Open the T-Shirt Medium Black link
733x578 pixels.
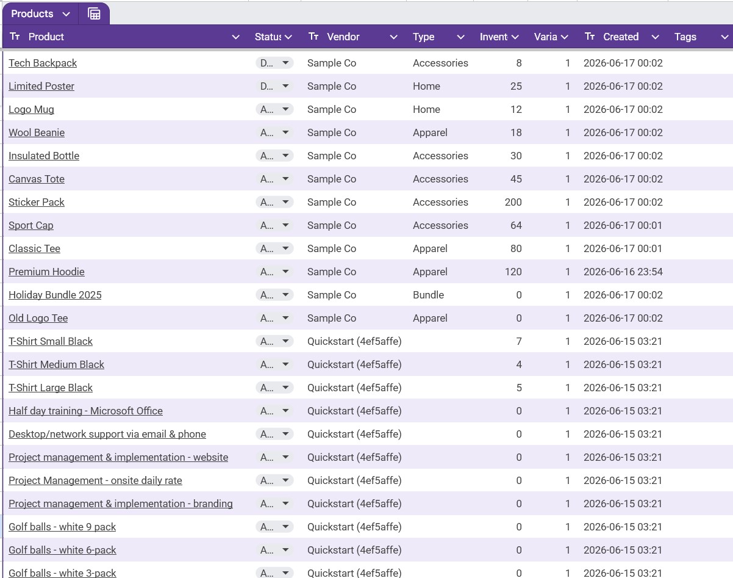click(x=56, y=364)
